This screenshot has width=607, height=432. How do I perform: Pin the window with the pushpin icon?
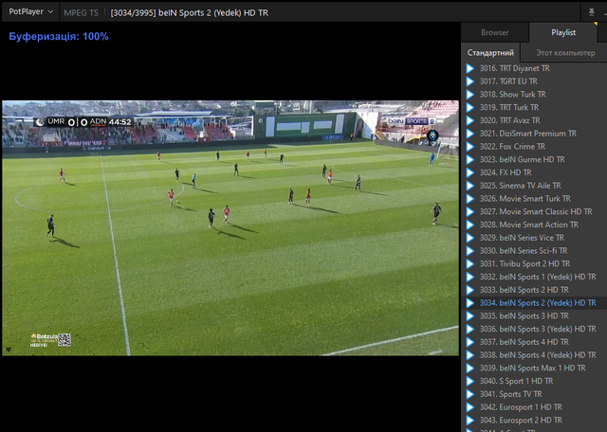click(x=591, y=12)
